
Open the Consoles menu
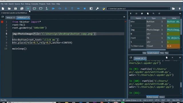[x=35, y=4]
